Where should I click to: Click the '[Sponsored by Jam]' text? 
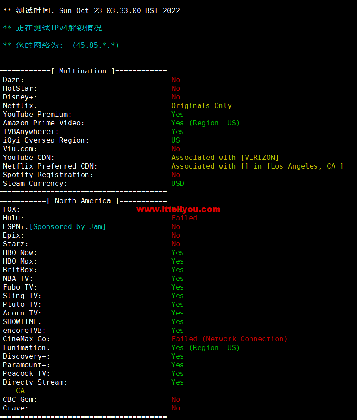pos(67,227)
